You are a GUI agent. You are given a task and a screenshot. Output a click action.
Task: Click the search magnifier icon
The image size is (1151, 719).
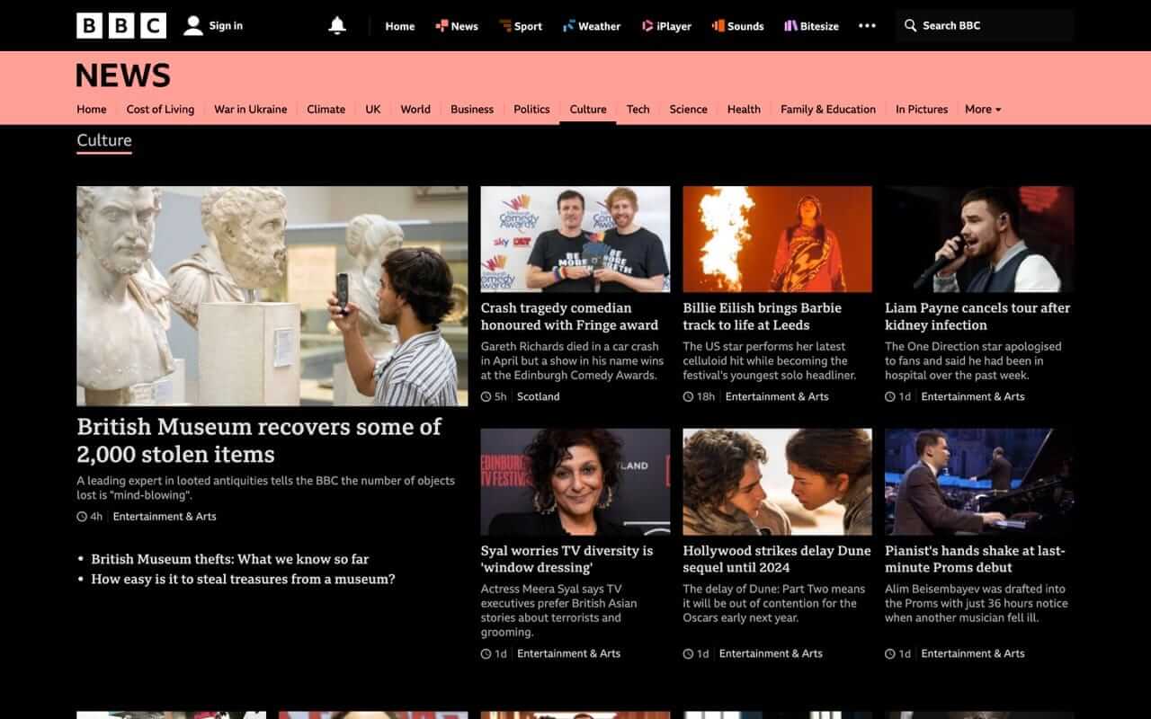[911, 25]
